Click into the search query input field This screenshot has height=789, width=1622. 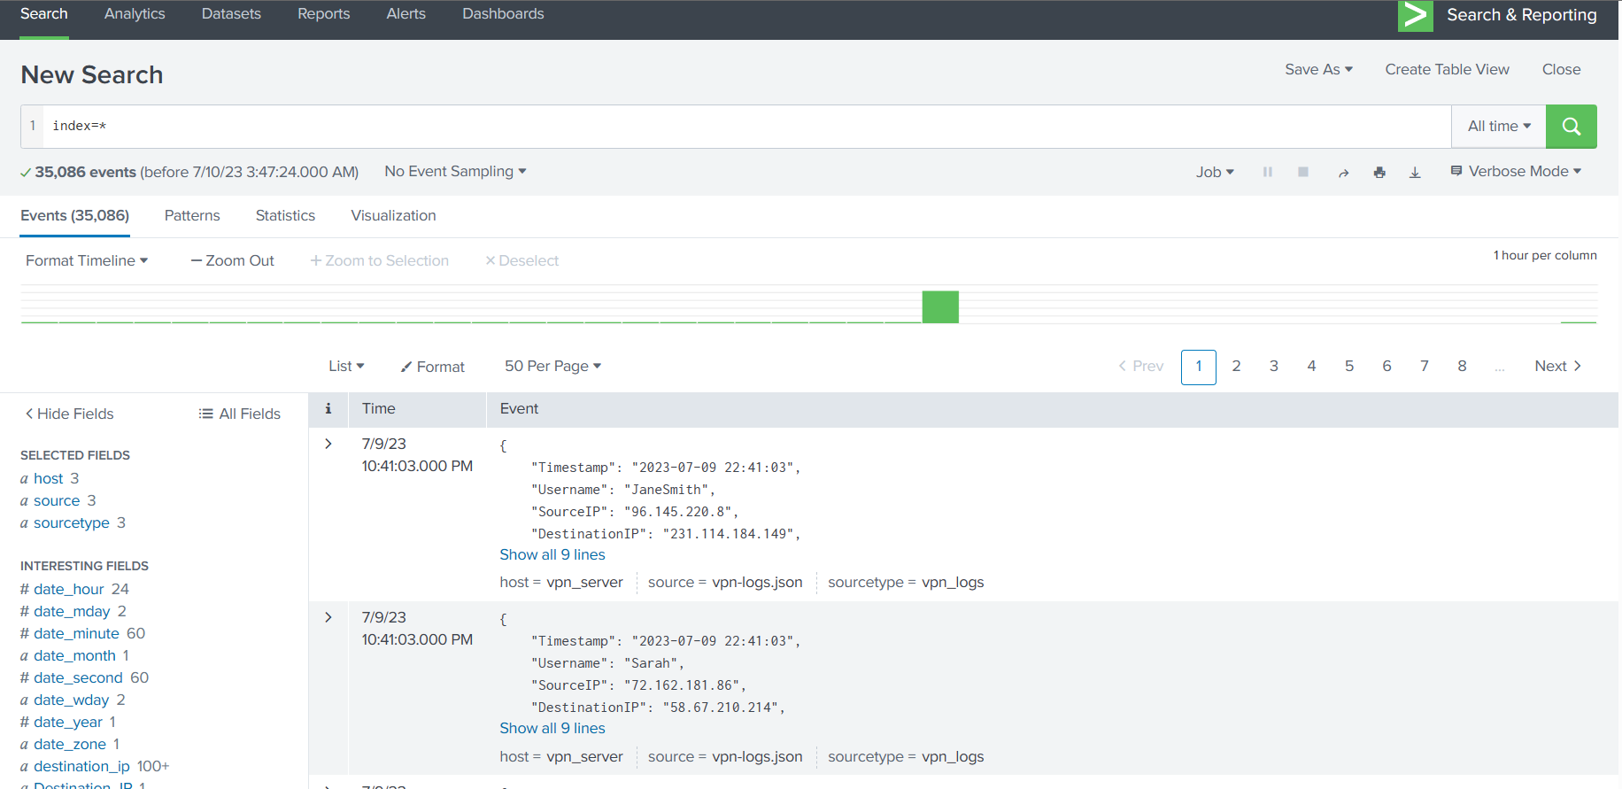tap(744, 127)
